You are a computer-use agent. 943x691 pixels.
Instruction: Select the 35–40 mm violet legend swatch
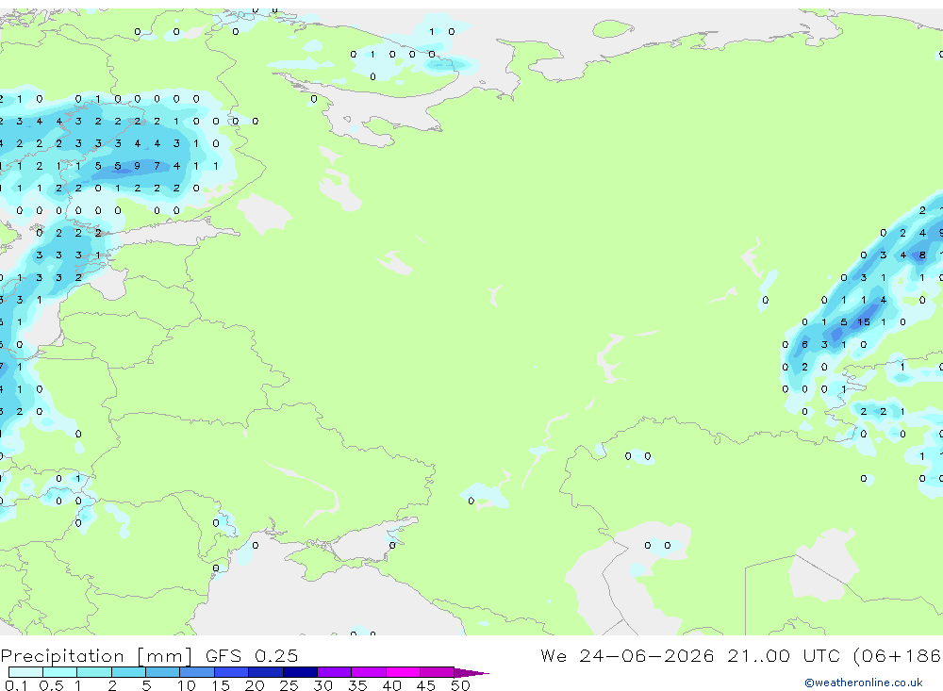coord(368,672)
